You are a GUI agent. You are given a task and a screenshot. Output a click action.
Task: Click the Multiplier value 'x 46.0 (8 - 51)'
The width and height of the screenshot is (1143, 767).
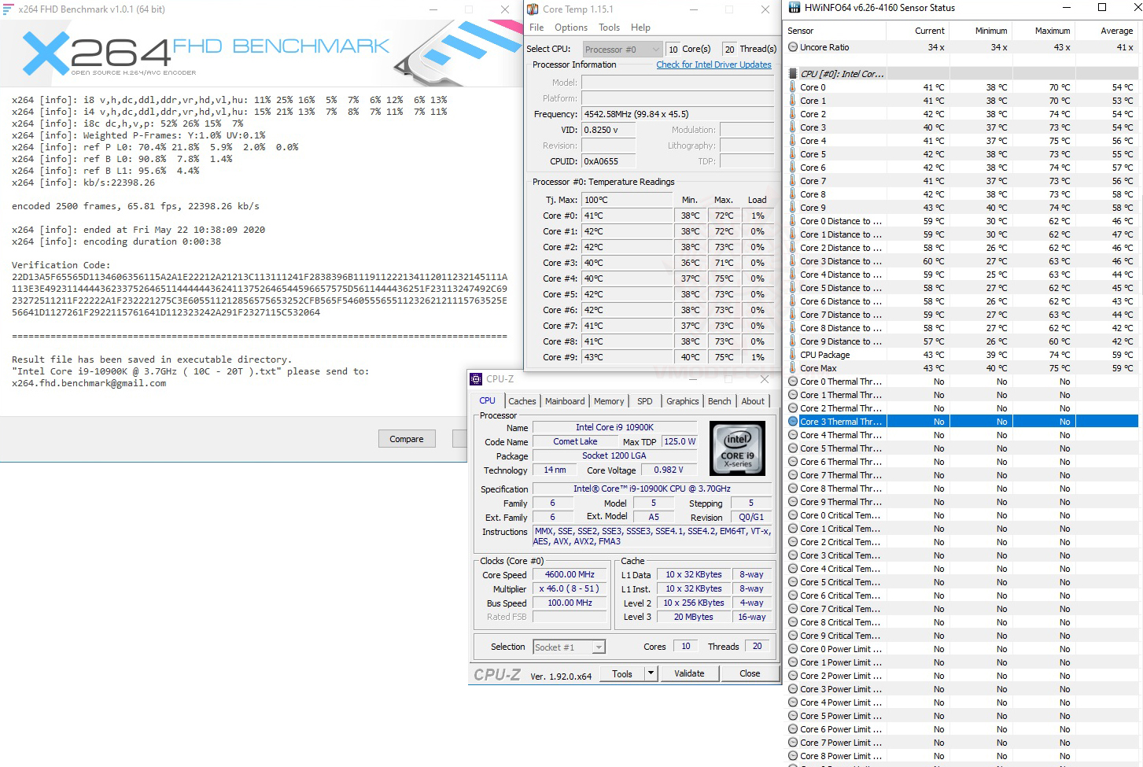click(570, 588)
